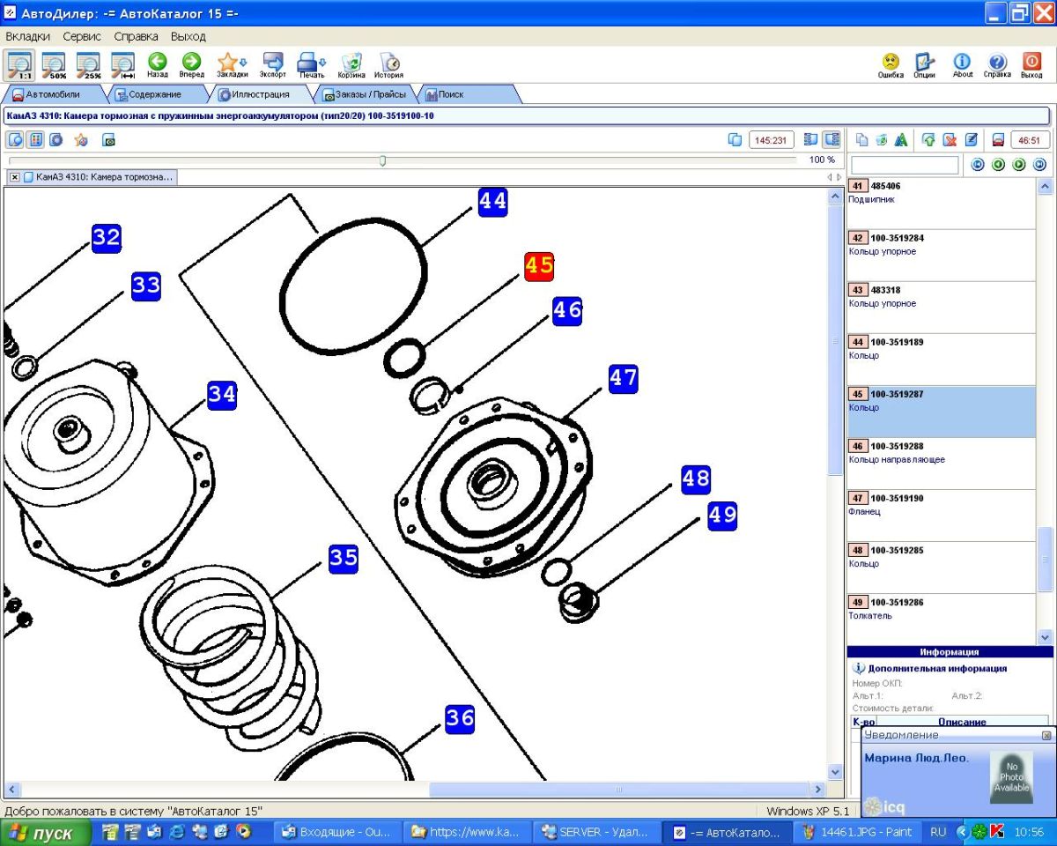Focus the parts search input field
This screenshot has width=1057, height=846.
(x=905, y=165)
